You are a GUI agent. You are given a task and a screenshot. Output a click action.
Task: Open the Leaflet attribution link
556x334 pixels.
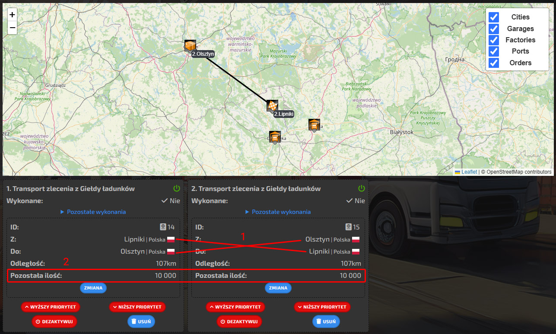coord(469,172)
